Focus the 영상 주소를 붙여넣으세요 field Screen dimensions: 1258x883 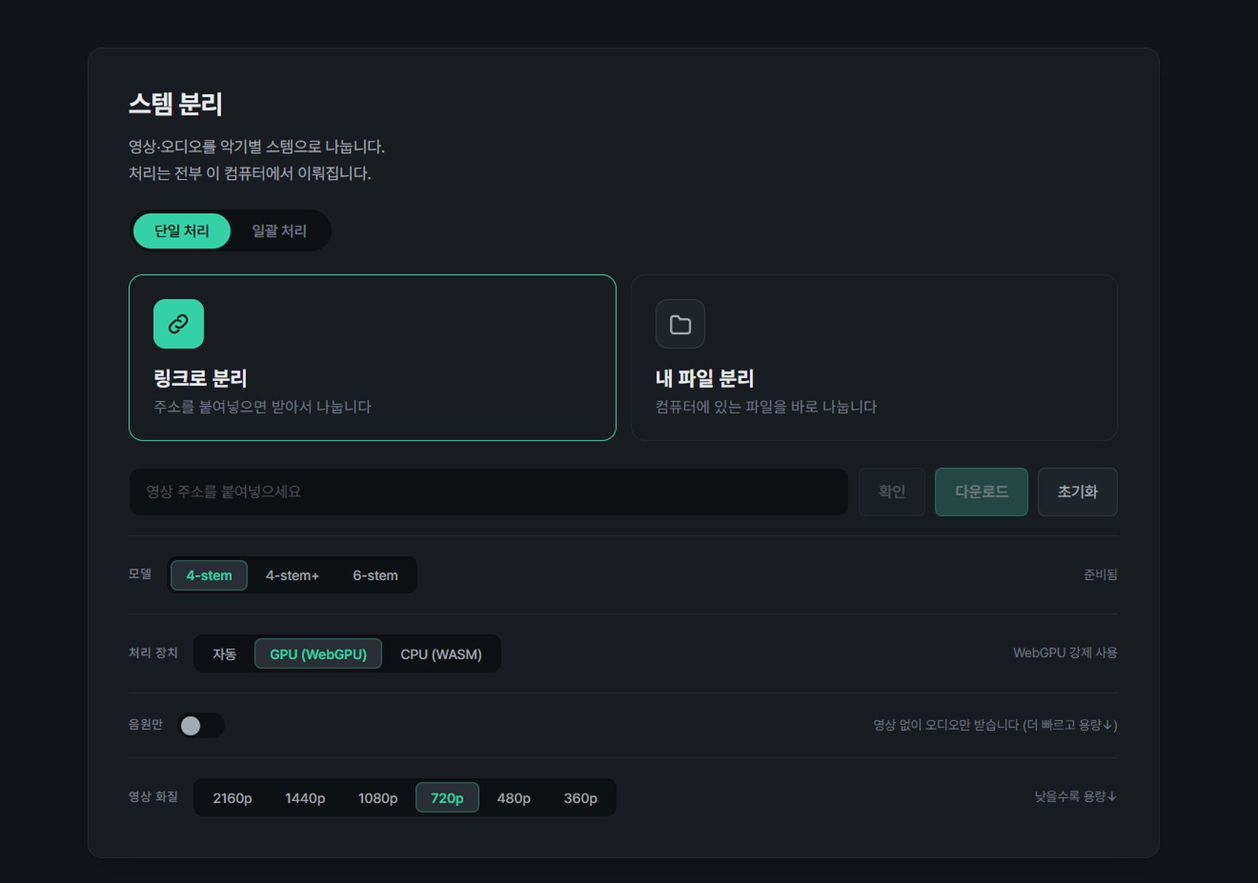coord(488,492)
